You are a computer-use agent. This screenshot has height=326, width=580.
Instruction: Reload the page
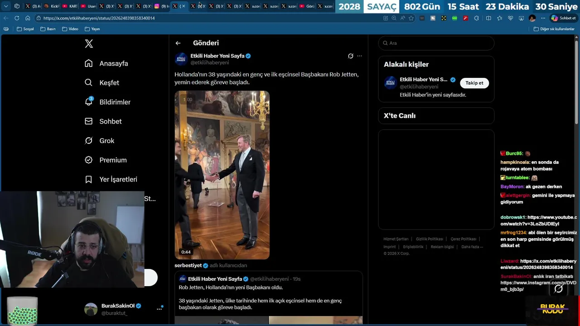tap(17, 18)
